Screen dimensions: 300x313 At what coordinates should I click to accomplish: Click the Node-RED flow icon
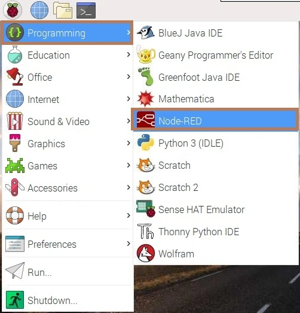point(146,119)
